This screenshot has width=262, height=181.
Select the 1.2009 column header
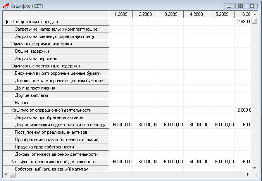tap(121, 14)
